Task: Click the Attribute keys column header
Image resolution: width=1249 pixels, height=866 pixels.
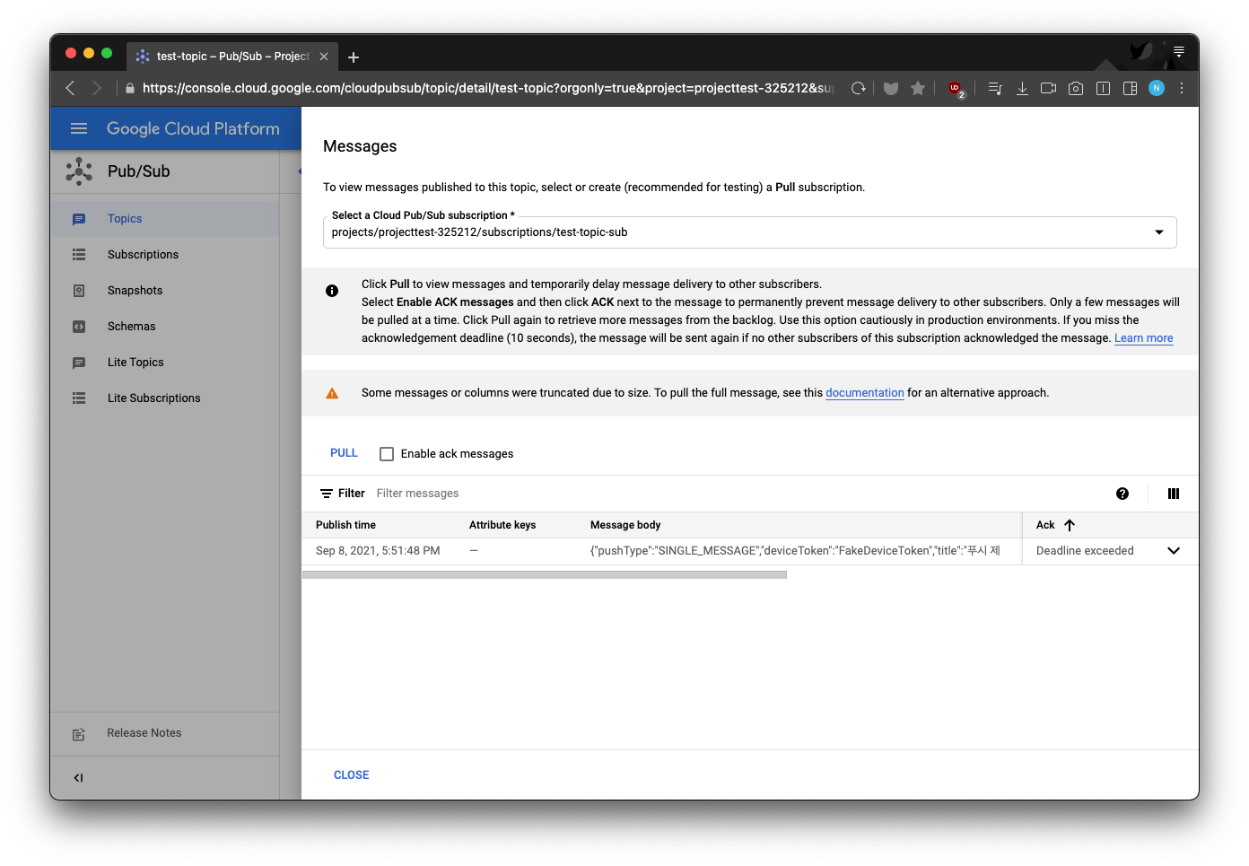Action: 502,525
